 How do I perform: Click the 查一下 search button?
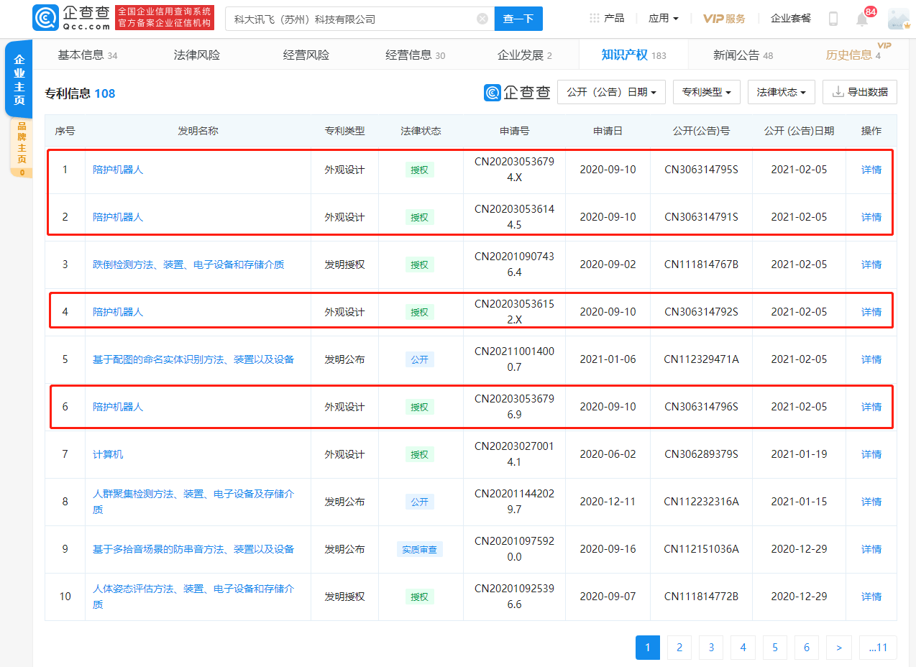pyautogui.click(x=518, y=19)
